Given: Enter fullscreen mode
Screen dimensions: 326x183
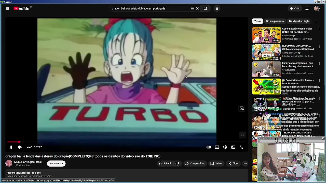Looking at the screenshot, I should (x=241, y=147).
